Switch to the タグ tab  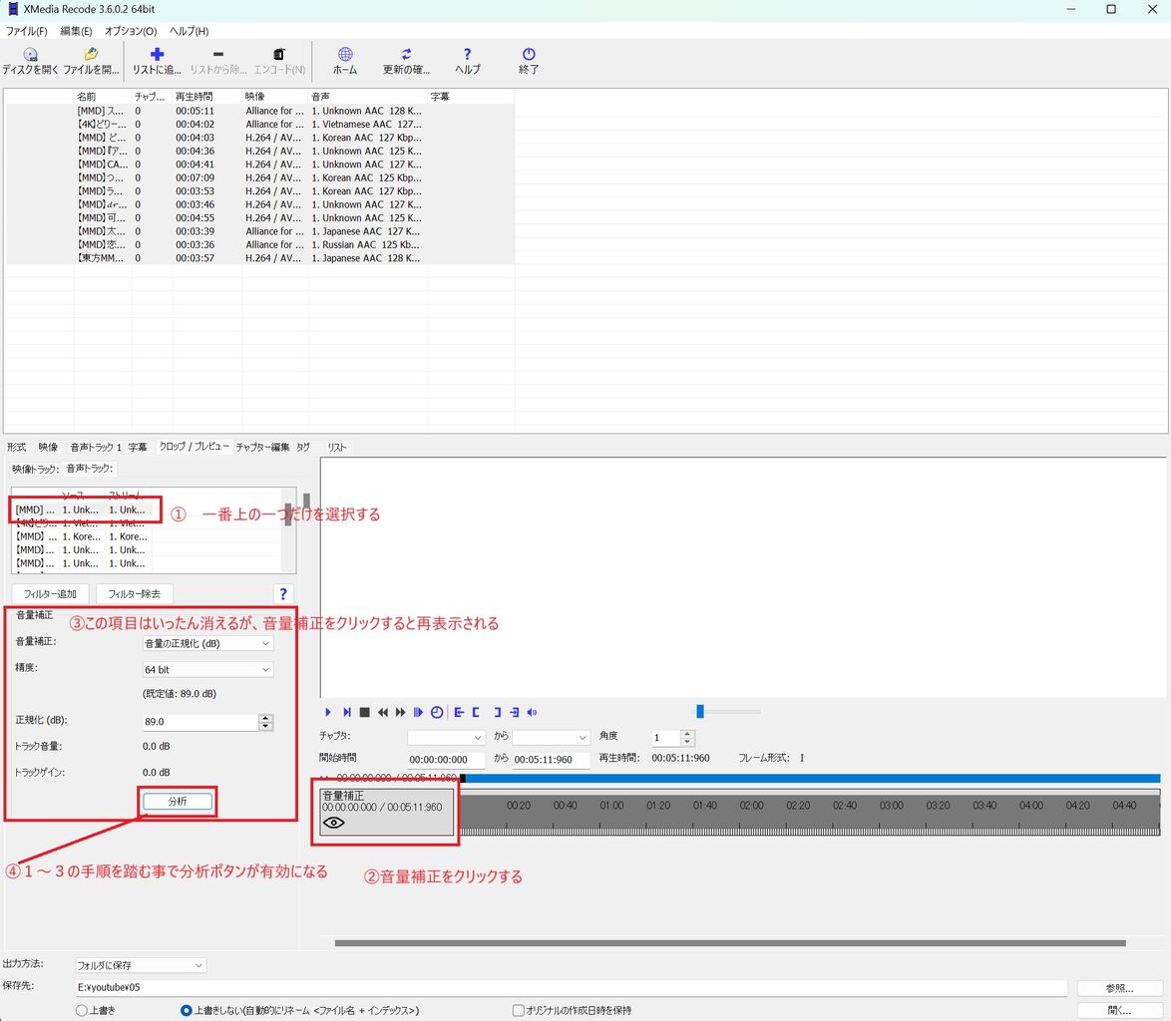[x=303, y=447]
